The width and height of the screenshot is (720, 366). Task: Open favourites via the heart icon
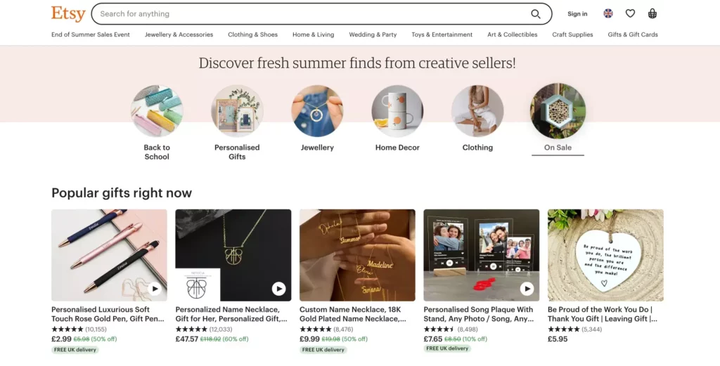coord(630,13)
